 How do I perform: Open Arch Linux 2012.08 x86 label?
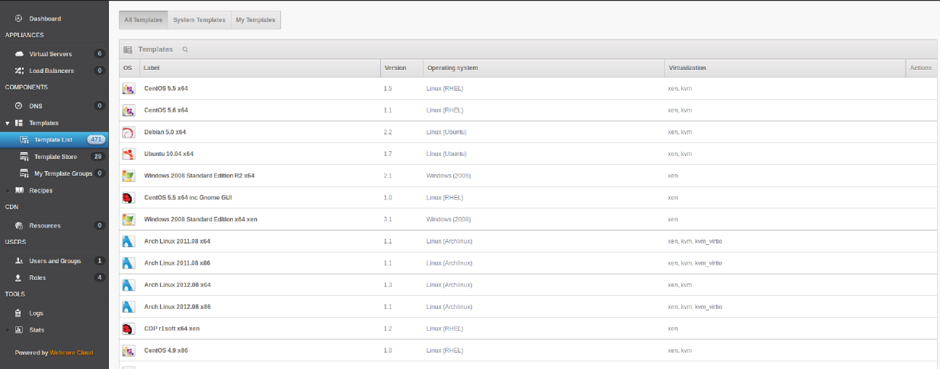(x=177, y=307)
